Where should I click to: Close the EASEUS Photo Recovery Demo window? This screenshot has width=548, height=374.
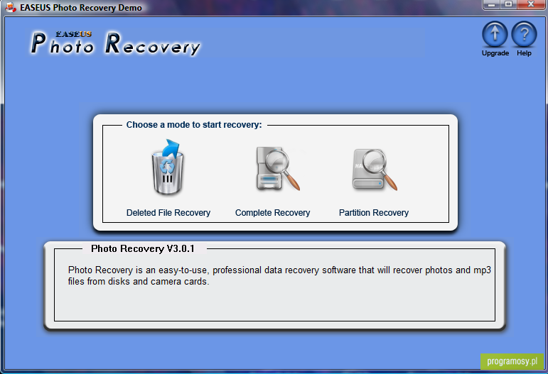[531, 4]
